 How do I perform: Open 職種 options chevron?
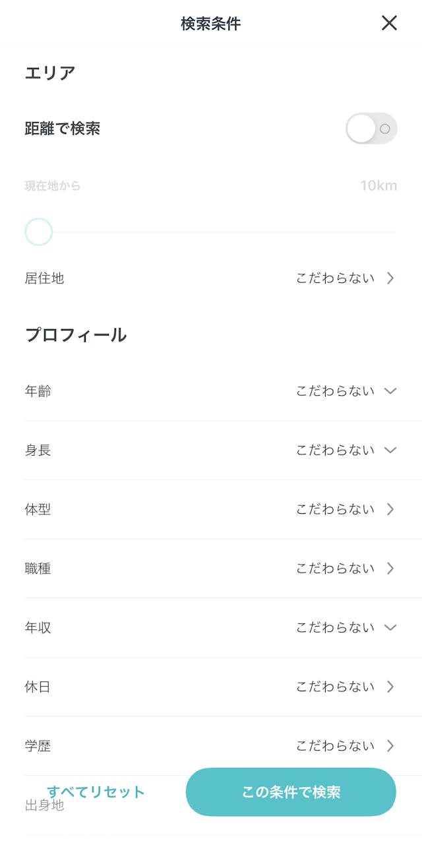(x=390, y=569)
